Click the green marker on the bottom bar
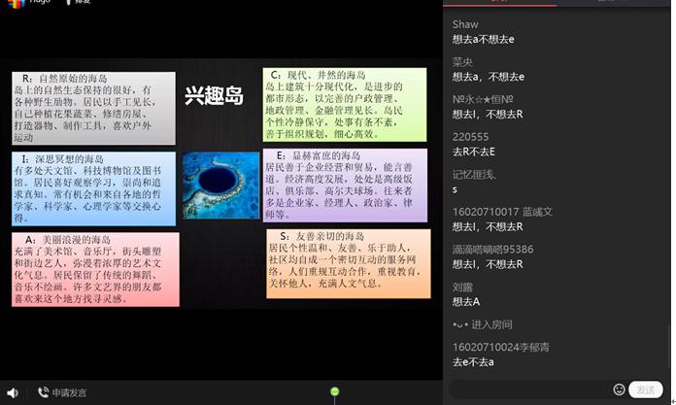The height and width of the screenshot is (405, 676). point(334,392)
